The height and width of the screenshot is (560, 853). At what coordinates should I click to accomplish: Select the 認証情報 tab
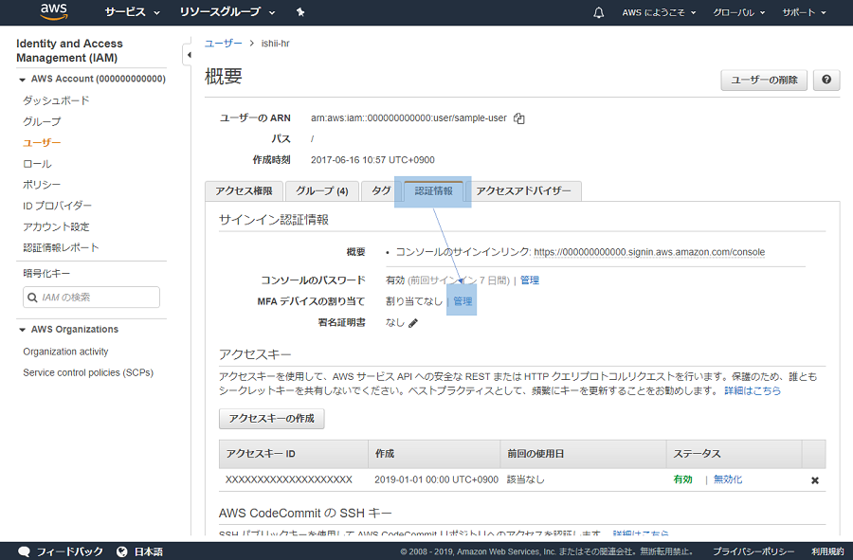pos(433,190)
